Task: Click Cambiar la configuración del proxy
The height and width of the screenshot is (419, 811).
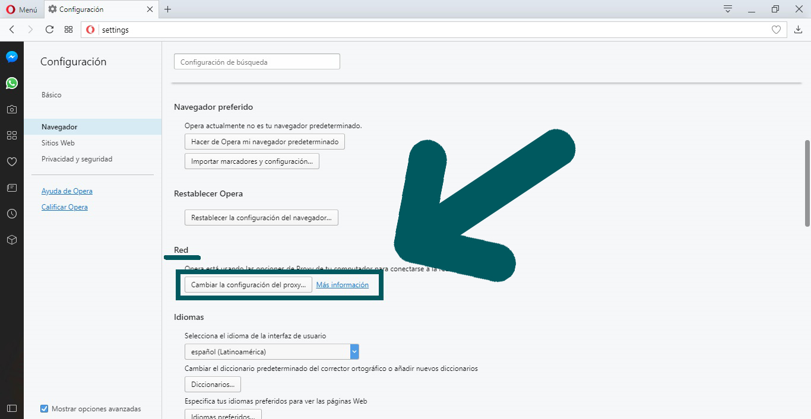Action: point(248,285)
